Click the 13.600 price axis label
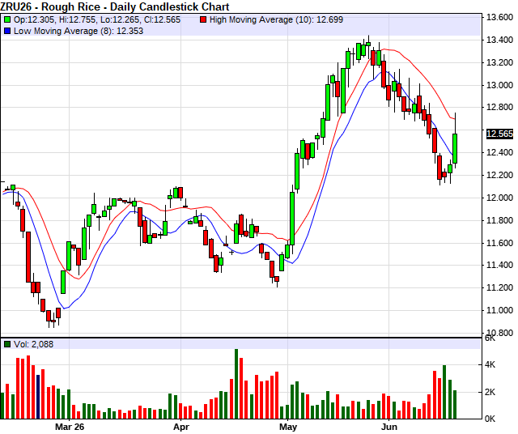 click(499, 17)
